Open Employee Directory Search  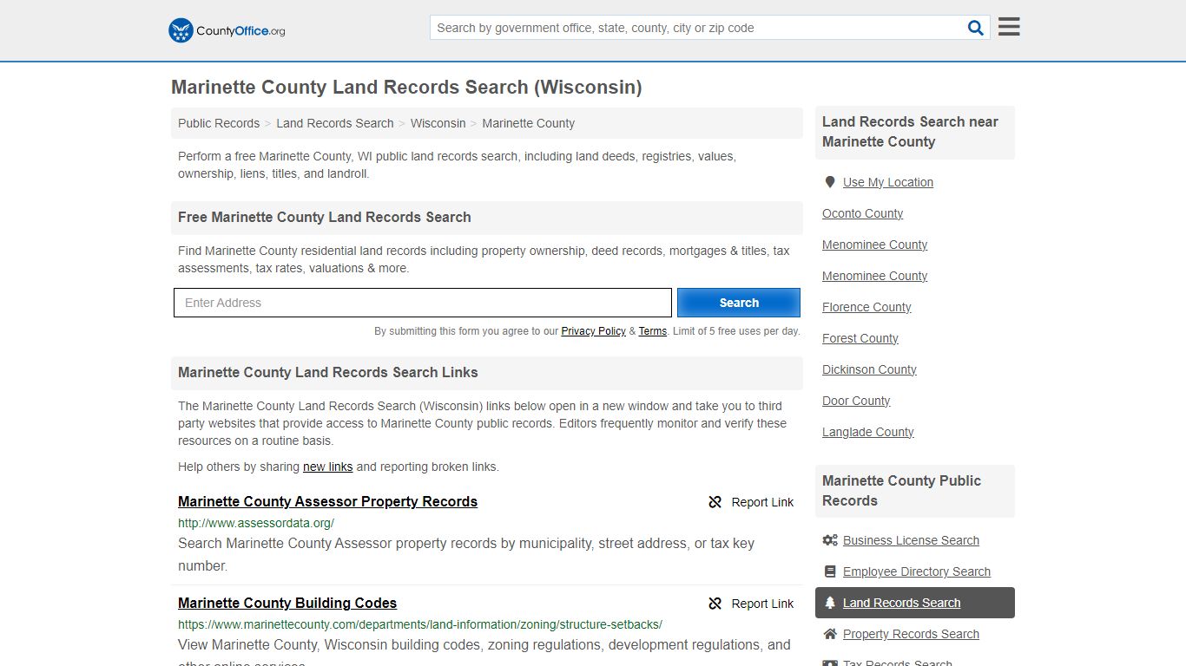coord(917,571)
